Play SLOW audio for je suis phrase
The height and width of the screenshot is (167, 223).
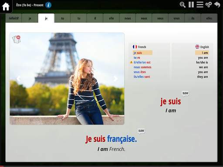(x=185, y=94)
